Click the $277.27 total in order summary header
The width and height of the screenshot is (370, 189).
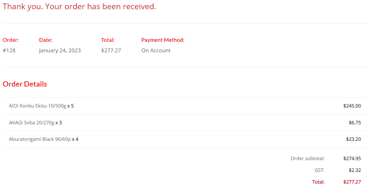point(111,50)
